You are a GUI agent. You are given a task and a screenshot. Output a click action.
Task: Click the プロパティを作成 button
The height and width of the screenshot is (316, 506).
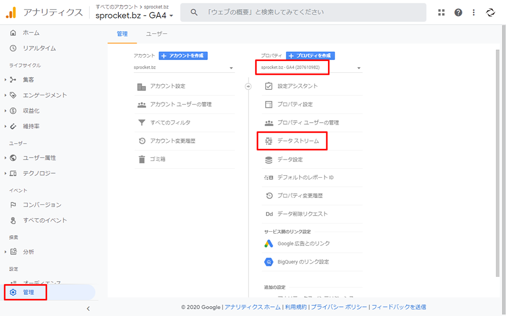(x=310, y=56)
